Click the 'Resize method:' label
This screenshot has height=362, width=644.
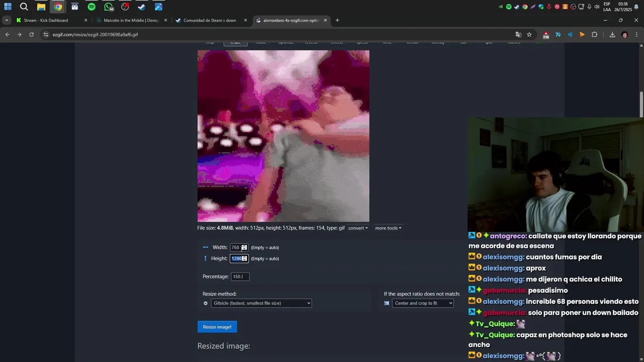pos(219,294)
